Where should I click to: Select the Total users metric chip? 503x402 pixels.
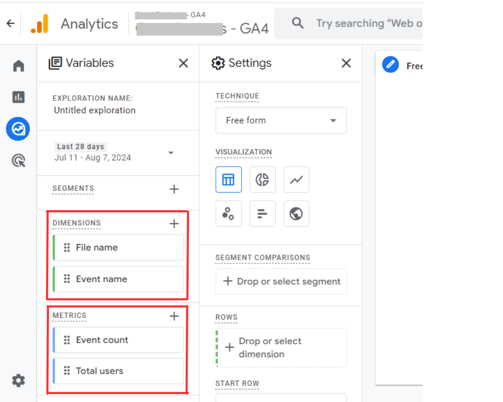pyautogui.click(x=118, y=371)
